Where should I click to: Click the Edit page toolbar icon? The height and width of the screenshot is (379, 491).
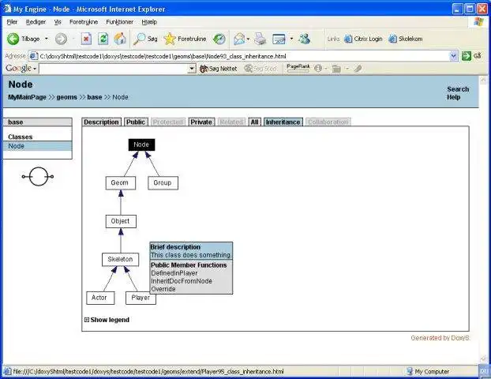(x=279, y=39)
